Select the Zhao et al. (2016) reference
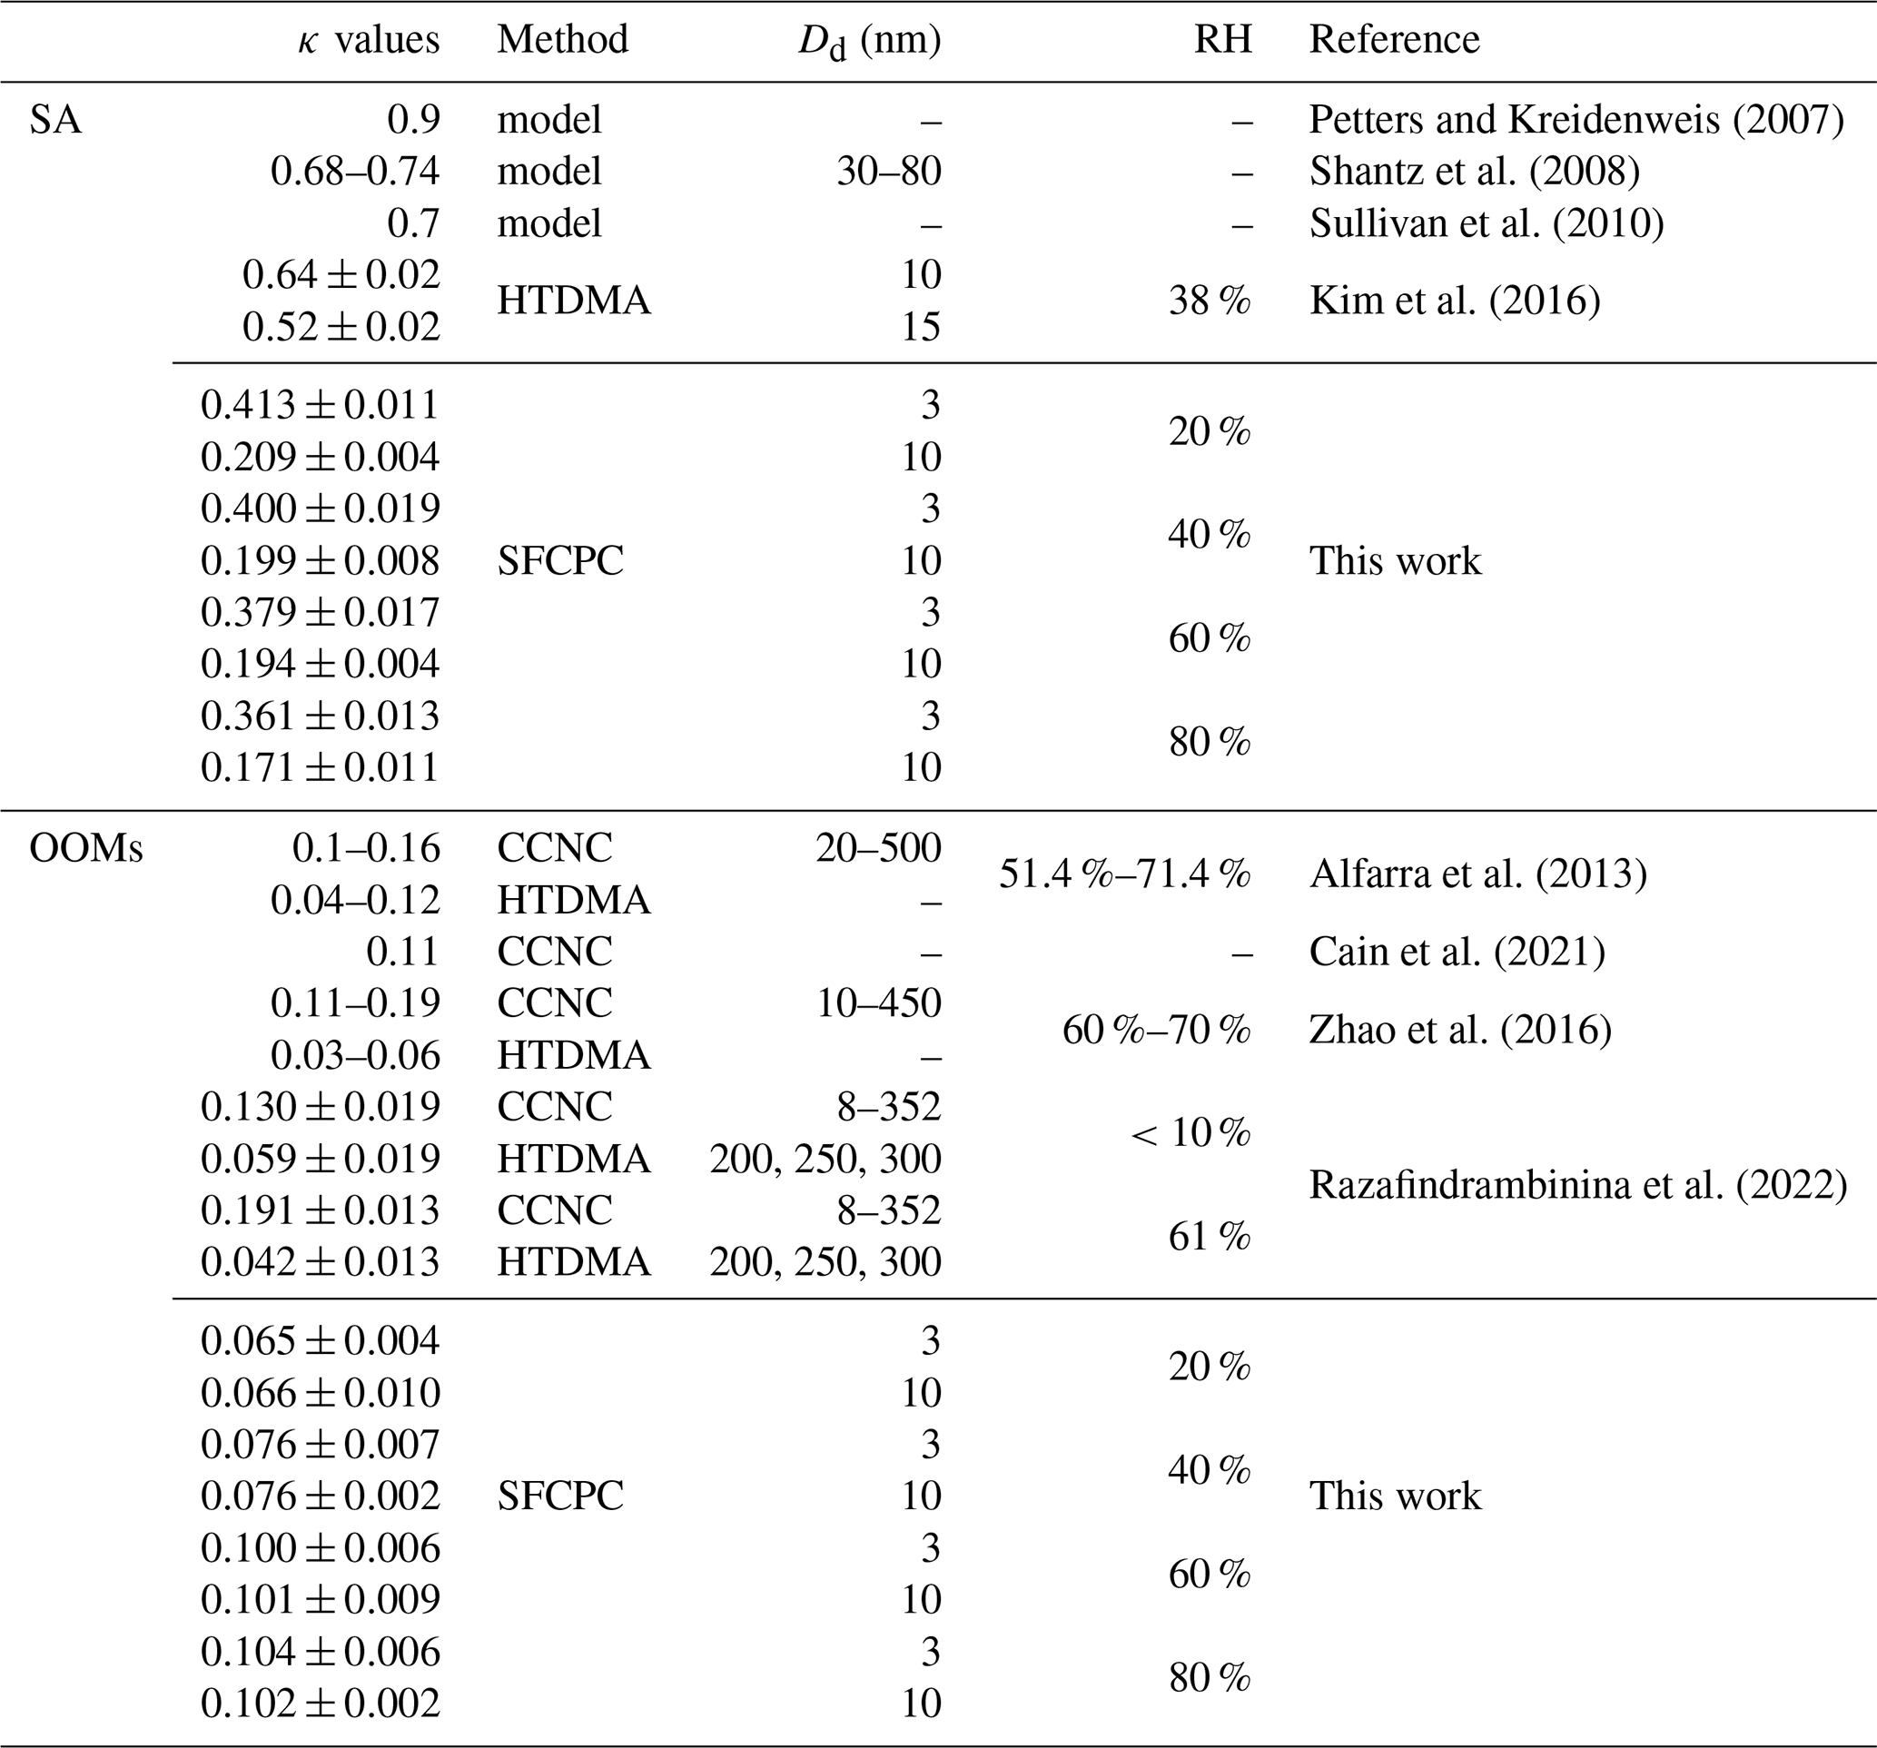The height and width of the screenshot is (1748, 1877). pos(1459,1029)
